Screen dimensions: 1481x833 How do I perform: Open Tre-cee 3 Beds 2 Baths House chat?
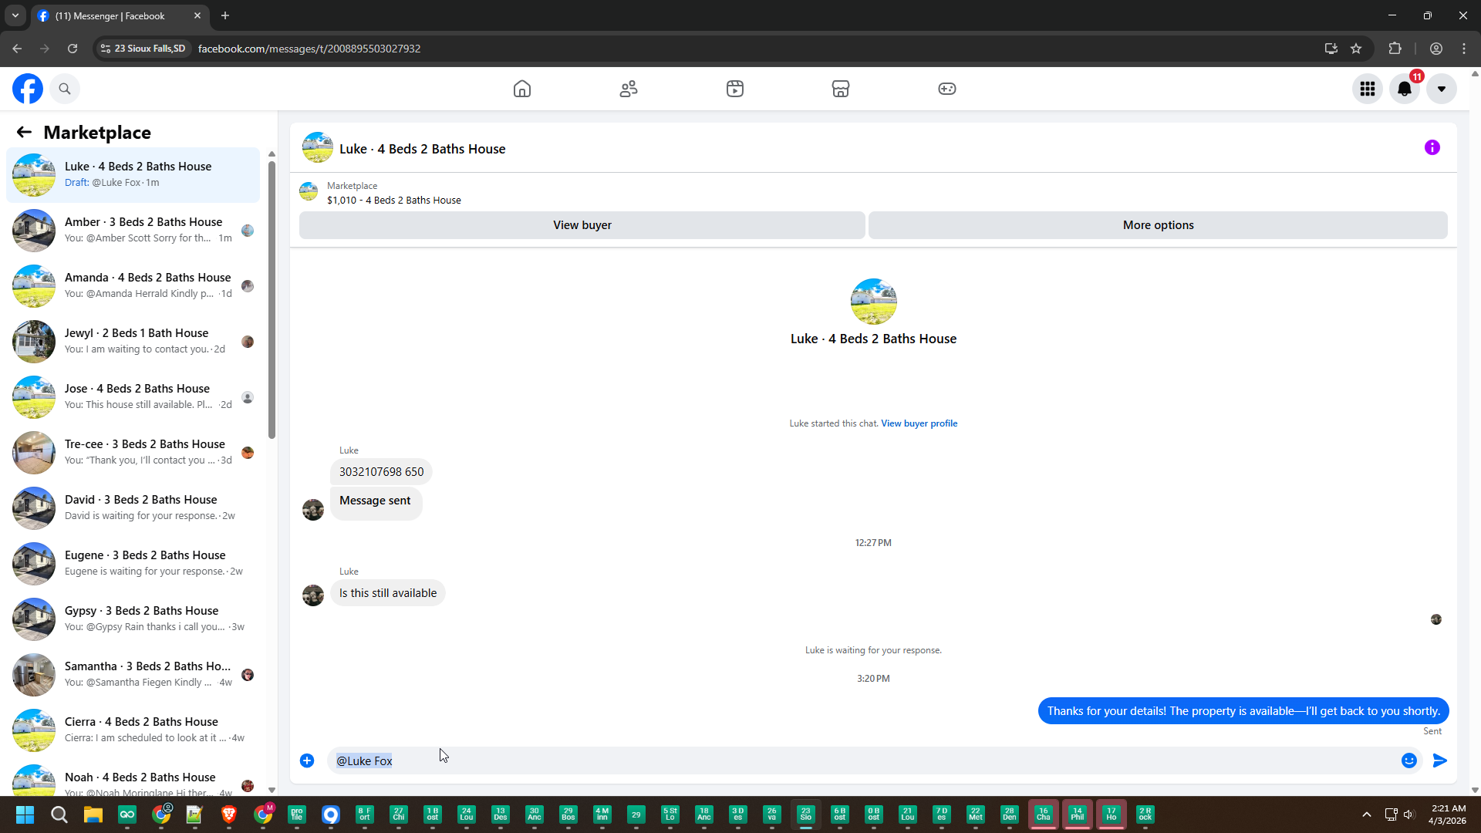pyautogui.click(x=133, y=452)
